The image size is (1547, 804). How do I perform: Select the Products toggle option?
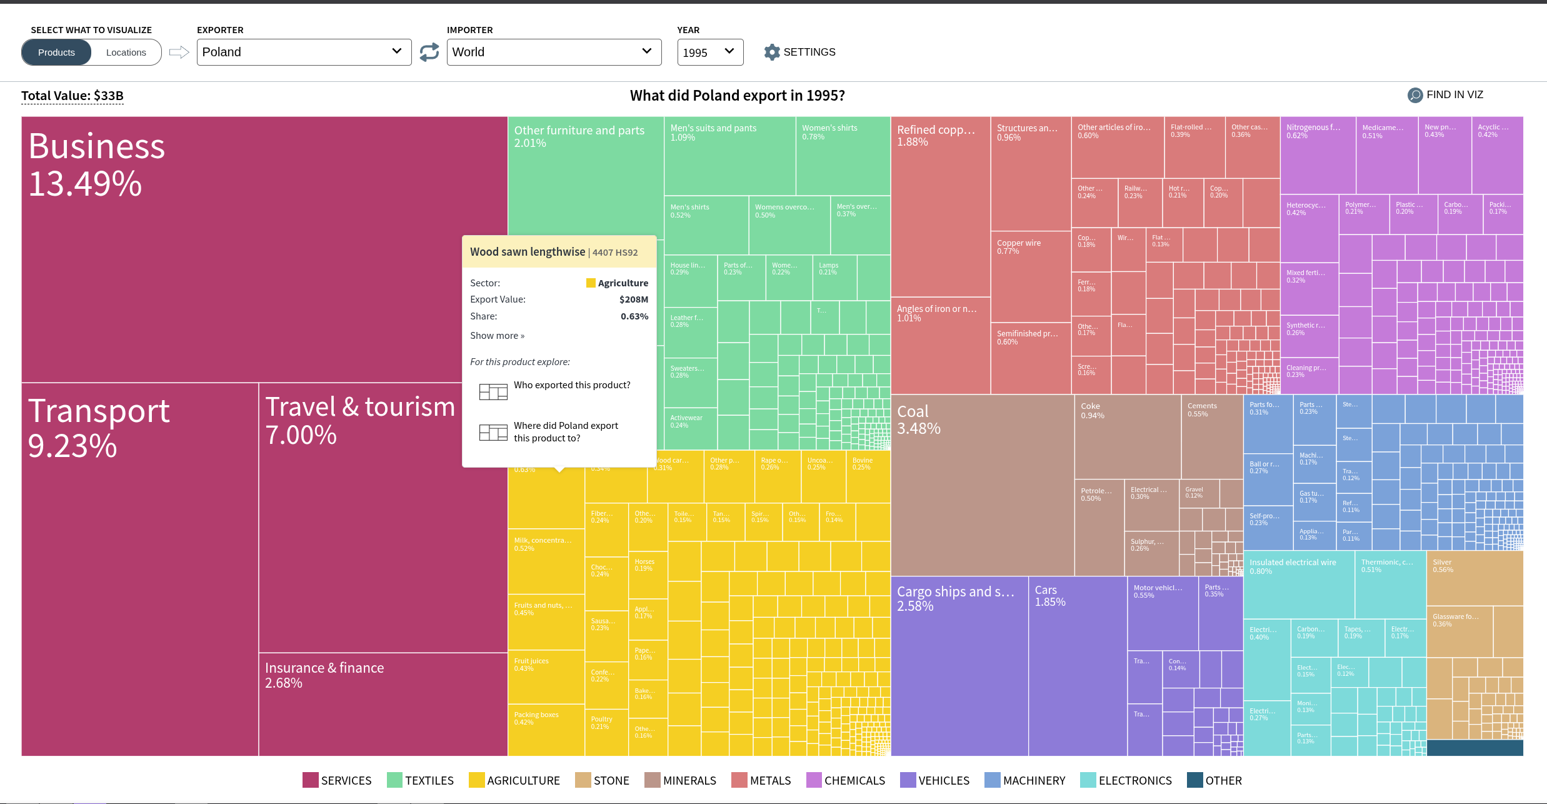(x=56, y=53)
